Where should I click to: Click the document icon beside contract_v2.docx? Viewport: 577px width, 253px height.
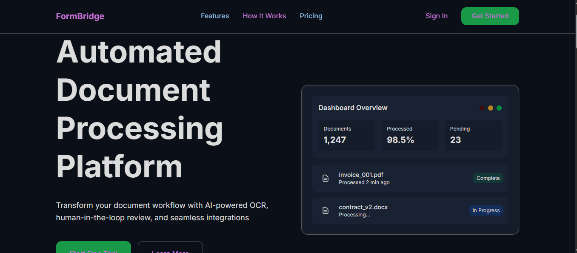tap(326, 210)
